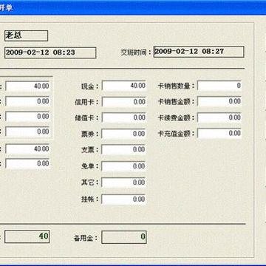Image resolution: width=266 pixels, height=266 pixels.
Task: Click the 40.00 field inside the left framed group
Action: [27, 86]
